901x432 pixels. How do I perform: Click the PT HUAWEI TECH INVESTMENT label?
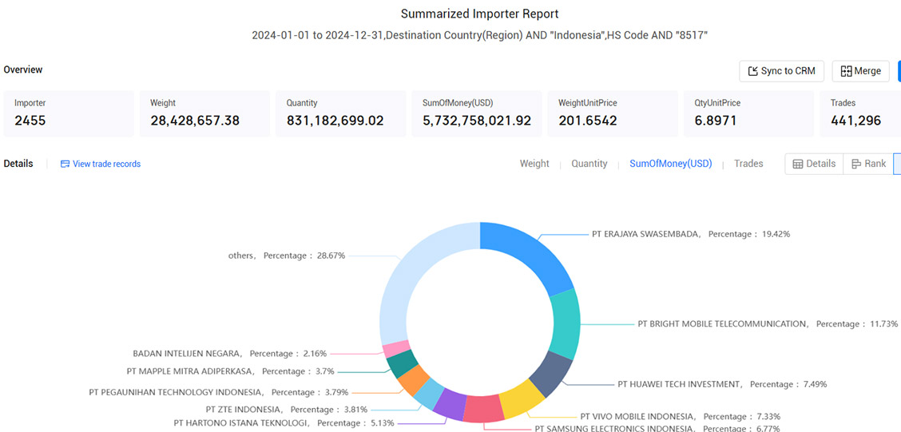point(722,384)
